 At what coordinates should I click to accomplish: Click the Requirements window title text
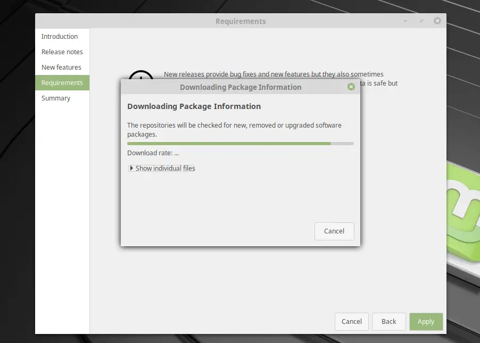pyautogui.click(x=241, y=21)
